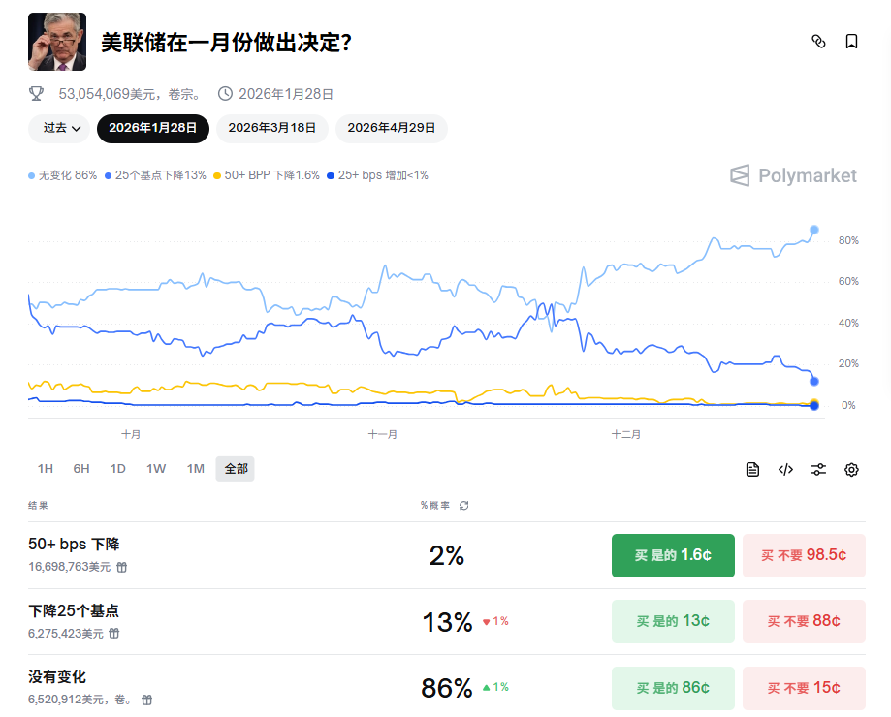Bookmark this Fed decision market
Screen dimensions: 891x717
(x=851, y=42)
